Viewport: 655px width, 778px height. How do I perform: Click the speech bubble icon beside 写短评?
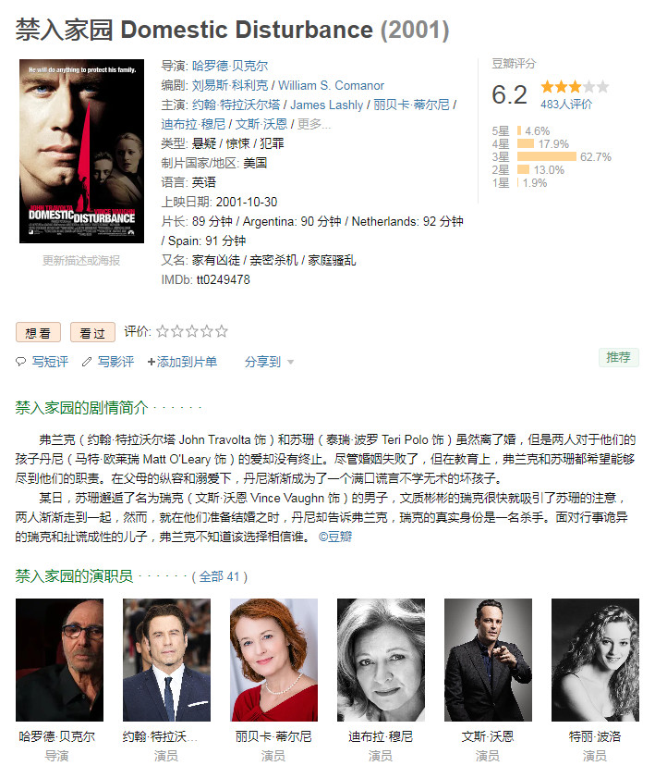click(21, 362)
